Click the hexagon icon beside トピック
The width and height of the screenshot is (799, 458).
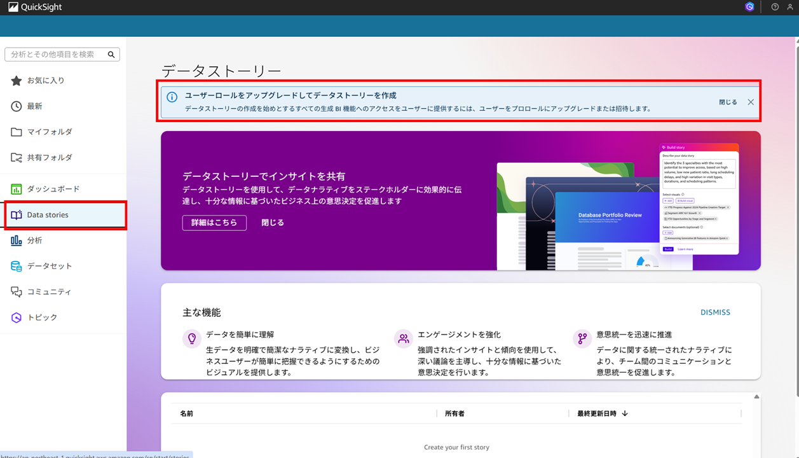17,317
